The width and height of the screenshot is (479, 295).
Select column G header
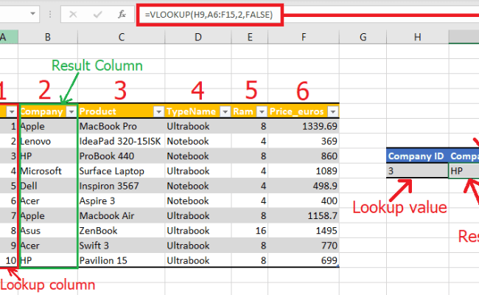[x=363, y=37]
